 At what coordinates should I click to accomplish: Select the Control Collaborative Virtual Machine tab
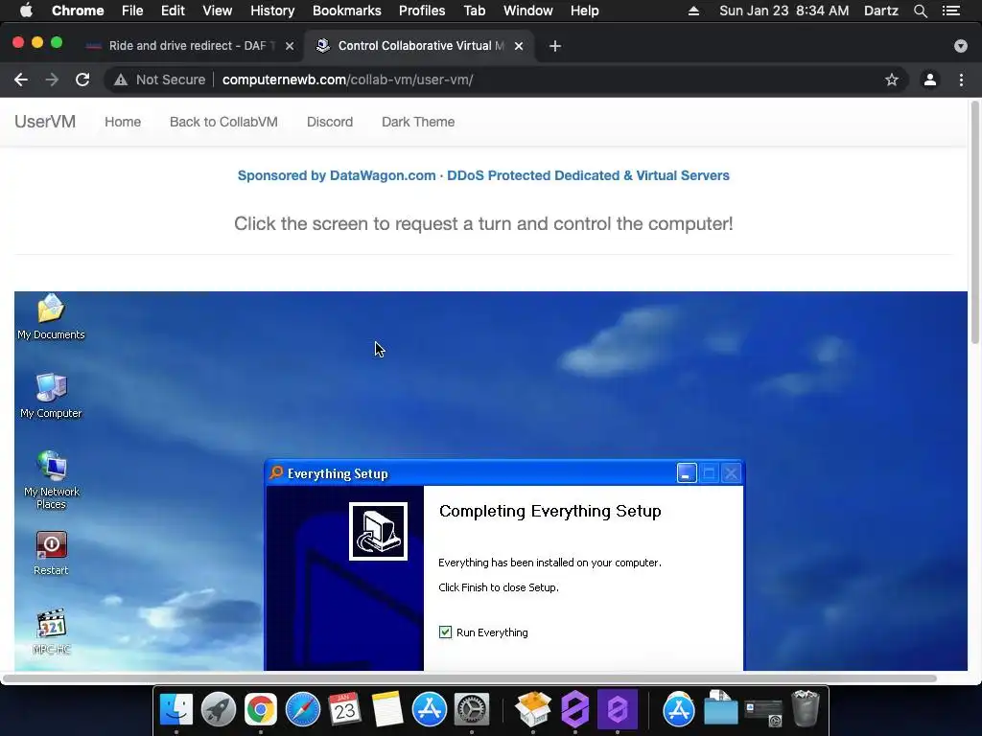[420, 46]
